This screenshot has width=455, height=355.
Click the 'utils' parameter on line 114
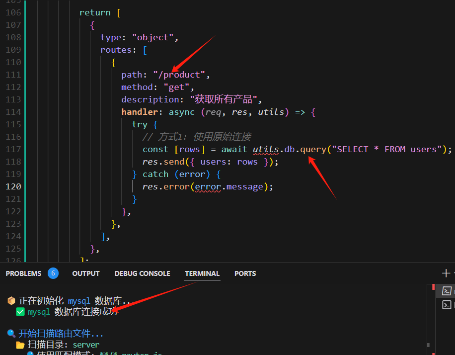click(x=271, y=112)
